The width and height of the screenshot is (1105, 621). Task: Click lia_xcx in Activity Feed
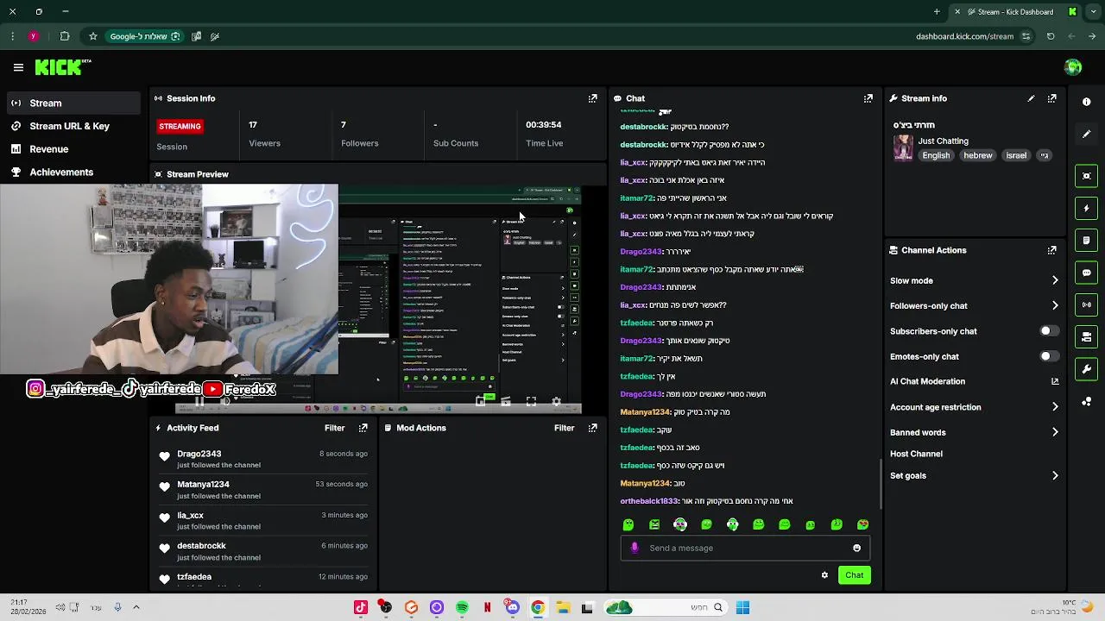tap(190, 516)
